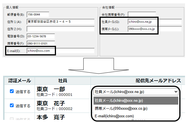The height and width of the screenshot is (123, 187).
Task: Select the highlighted 社員メール(ichiro@xxx.ne.jp) list option
Action: [x=136, y=101]
